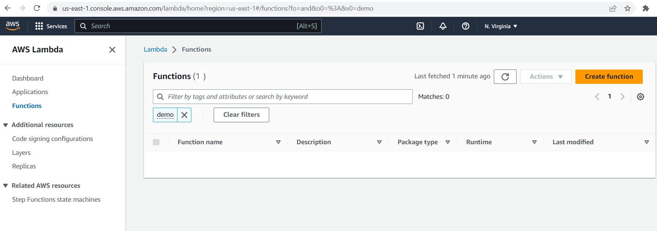Remove the demo filter tag
This screenshot has width=657, height=231.
coord(184,115)
